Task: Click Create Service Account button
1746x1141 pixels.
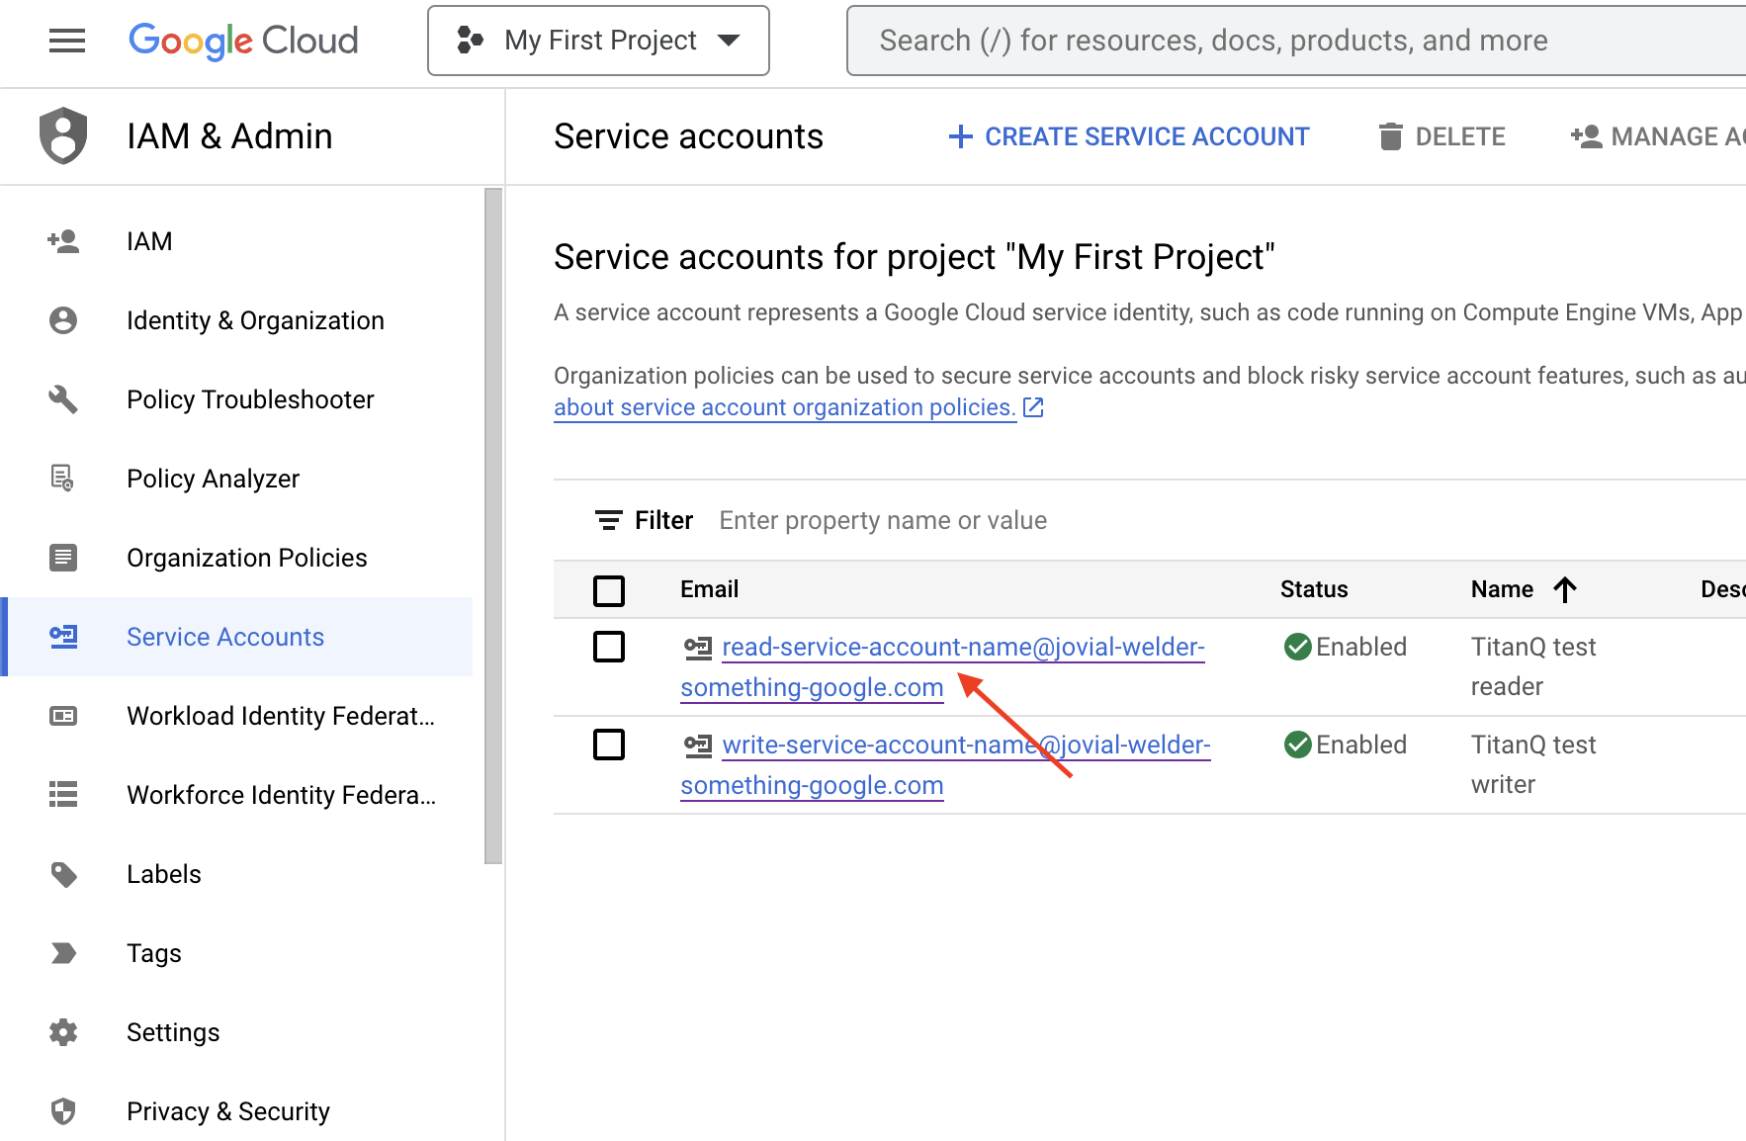Action: coord(1128,136)
